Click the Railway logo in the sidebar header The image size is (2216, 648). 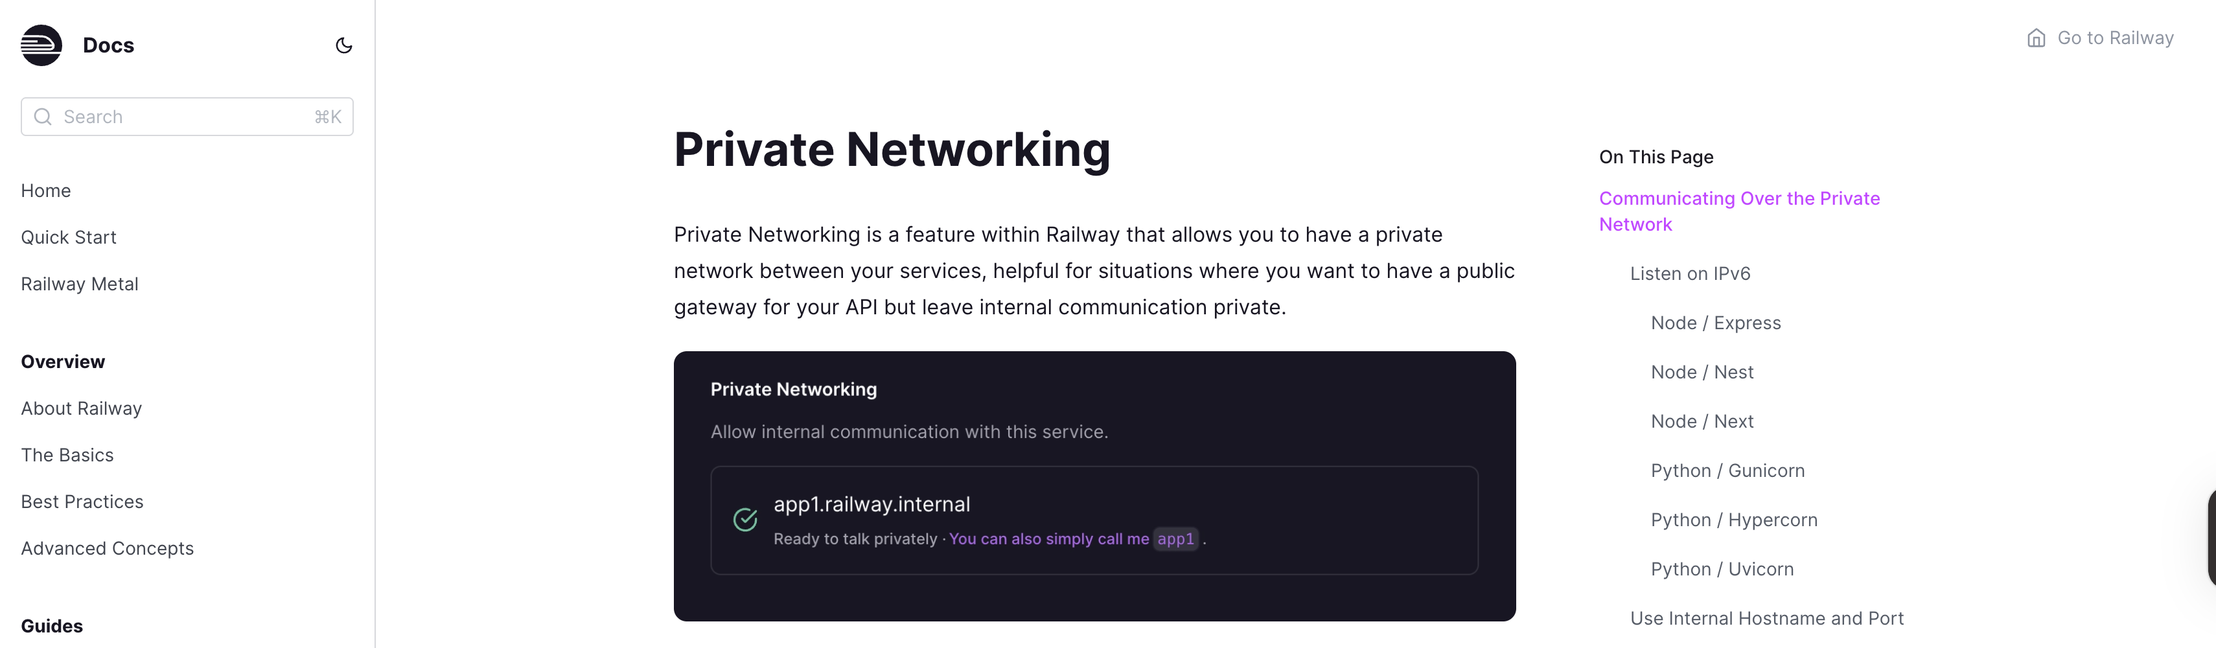[x=40, y=45]
